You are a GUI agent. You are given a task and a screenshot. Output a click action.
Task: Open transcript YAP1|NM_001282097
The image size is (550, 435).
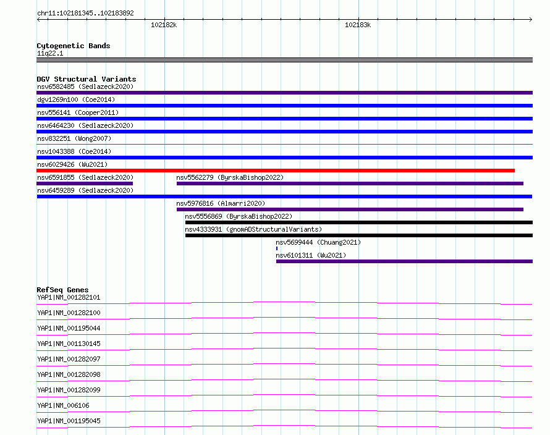pyautogui.click(x=69, y=359)
